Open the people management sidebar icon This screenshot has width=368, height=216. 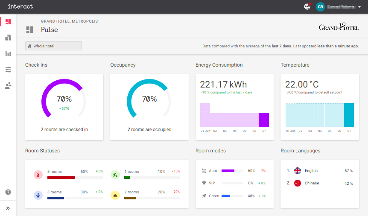[x=8, y=85]
